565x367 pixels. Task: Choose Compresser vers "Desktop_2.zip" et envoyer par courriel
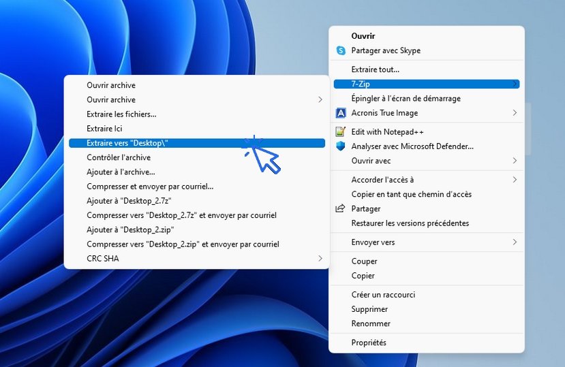197,244
